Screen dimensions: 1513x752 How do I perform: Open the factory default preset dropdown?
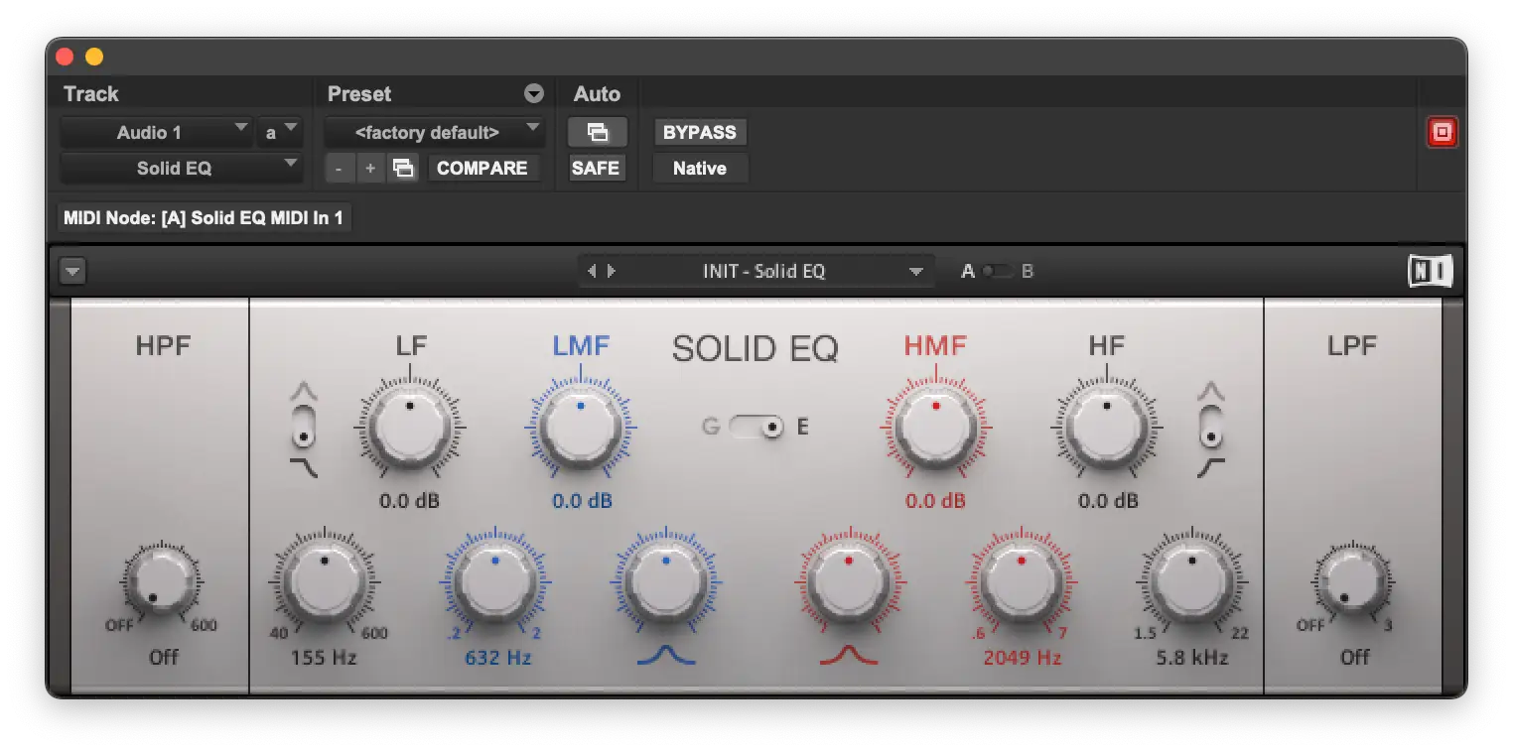tap(435, 132)
